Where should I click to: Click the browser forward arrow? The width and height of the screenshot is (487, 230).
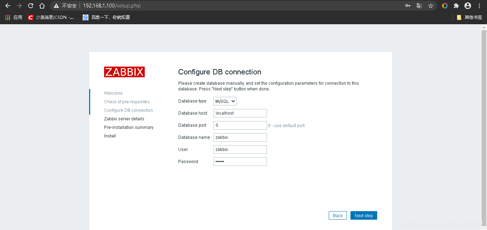point(19,6)
